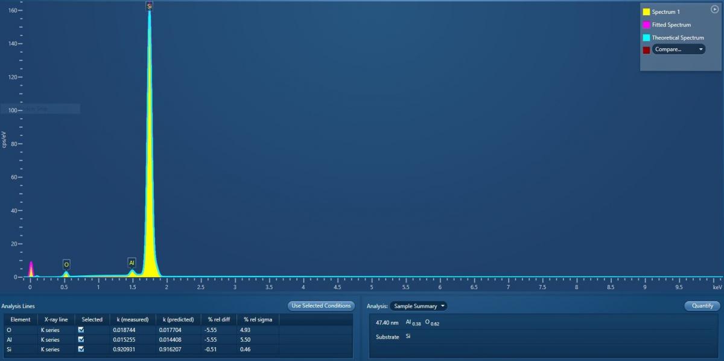
Task: Uncheck the Selected checkbox for O
Action: (x=81, y=330)
